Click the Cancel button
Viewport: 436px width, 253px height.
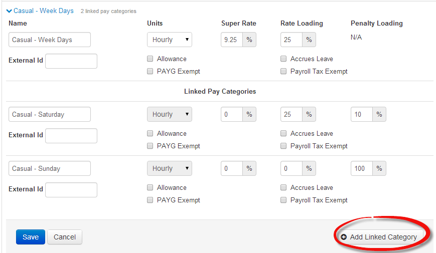pos(65,237)
